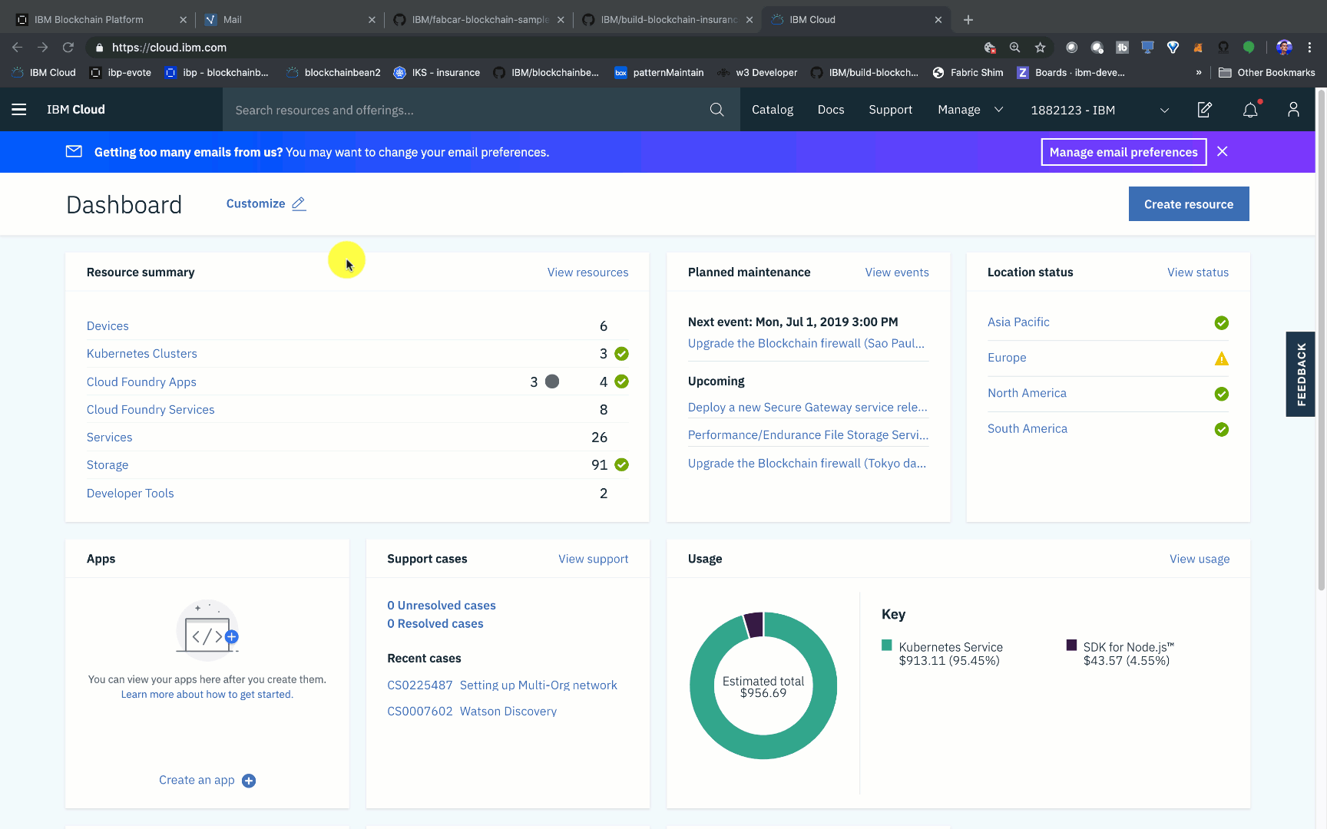
Task: Click the Kubernetes Clusters green status check
Action: 622,354
